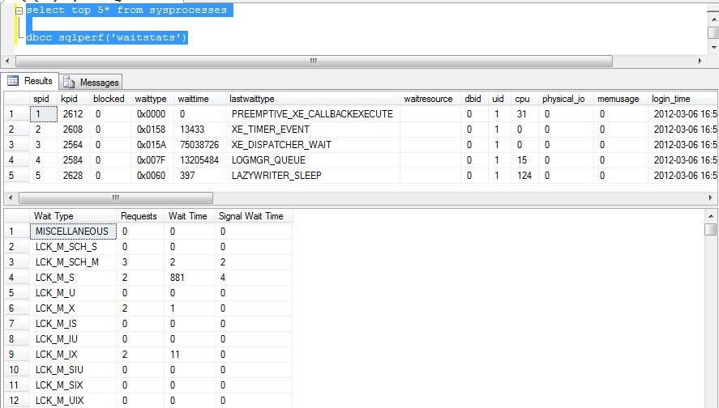Select the PREEMPTIVE_XE_CALLBACKEXECUTE cell
The image size is (719, 408).
[312, 114]
